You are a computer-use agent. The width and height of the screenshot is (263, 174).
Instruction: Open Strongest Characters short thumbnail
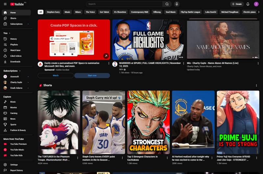[x=149, y=122]
